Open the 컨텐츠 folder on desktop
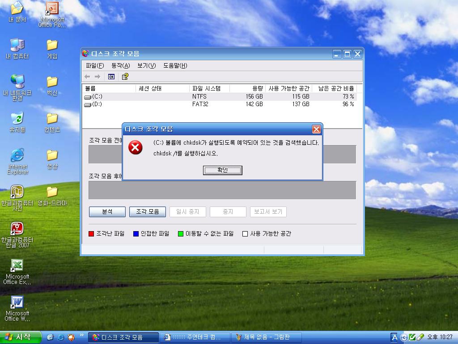The height and width of the screenshot is (344, 458). (x=52, y=123)
